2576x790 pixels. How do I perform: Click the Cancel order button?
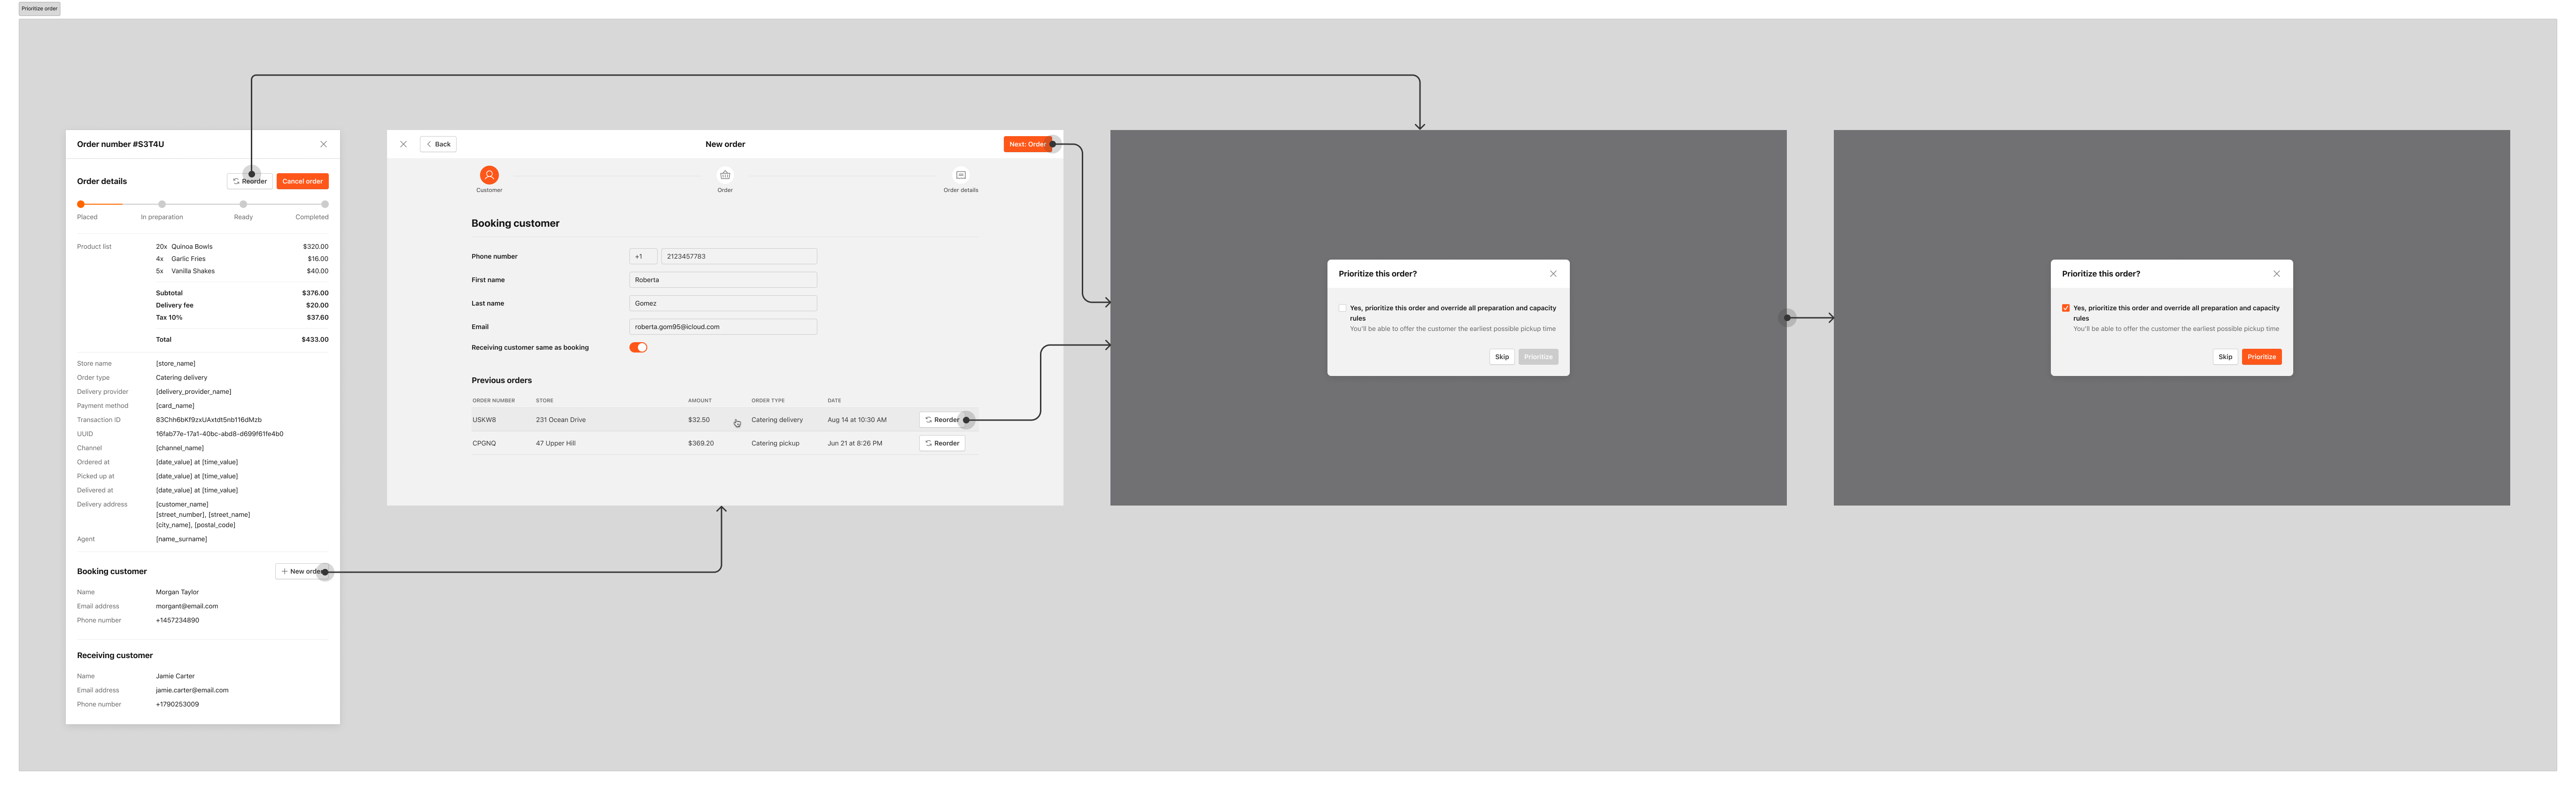click(302, 181)
